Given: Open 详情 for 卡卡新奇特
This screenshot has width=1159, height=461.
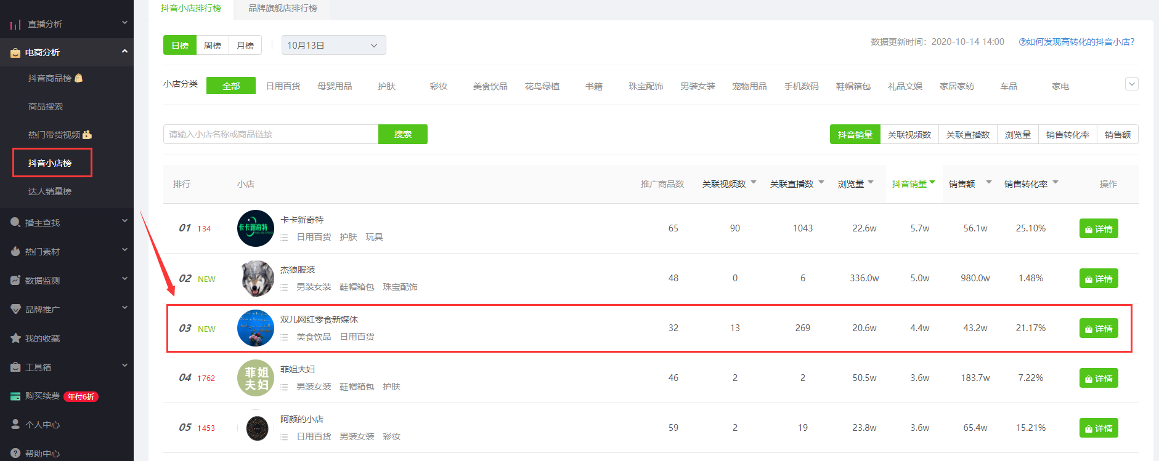Looking at the screenshot, I should [1099, 228].
